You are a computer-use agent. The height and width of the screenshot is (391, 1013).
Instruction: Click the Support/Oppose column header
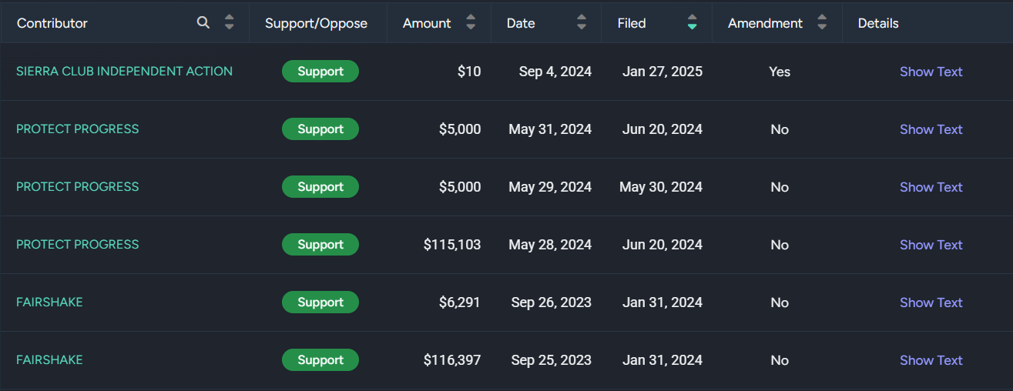click(316, 23)
